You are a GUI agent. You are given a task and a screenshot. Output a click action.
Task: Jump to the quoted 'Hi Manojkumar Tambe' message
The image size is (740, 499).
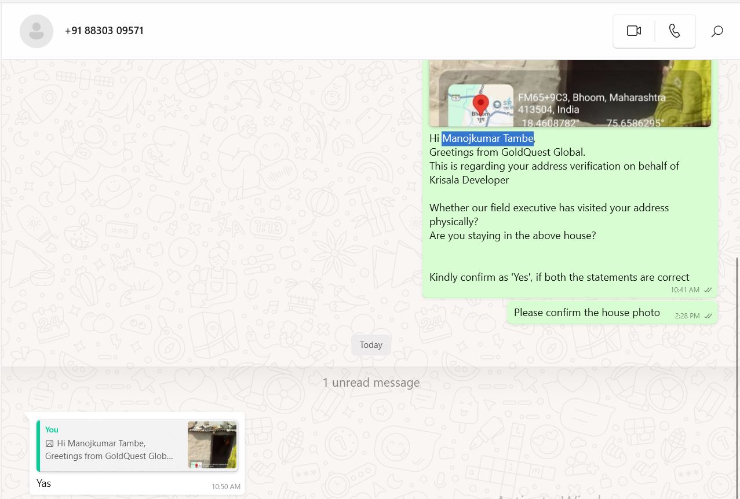[137, 445]
